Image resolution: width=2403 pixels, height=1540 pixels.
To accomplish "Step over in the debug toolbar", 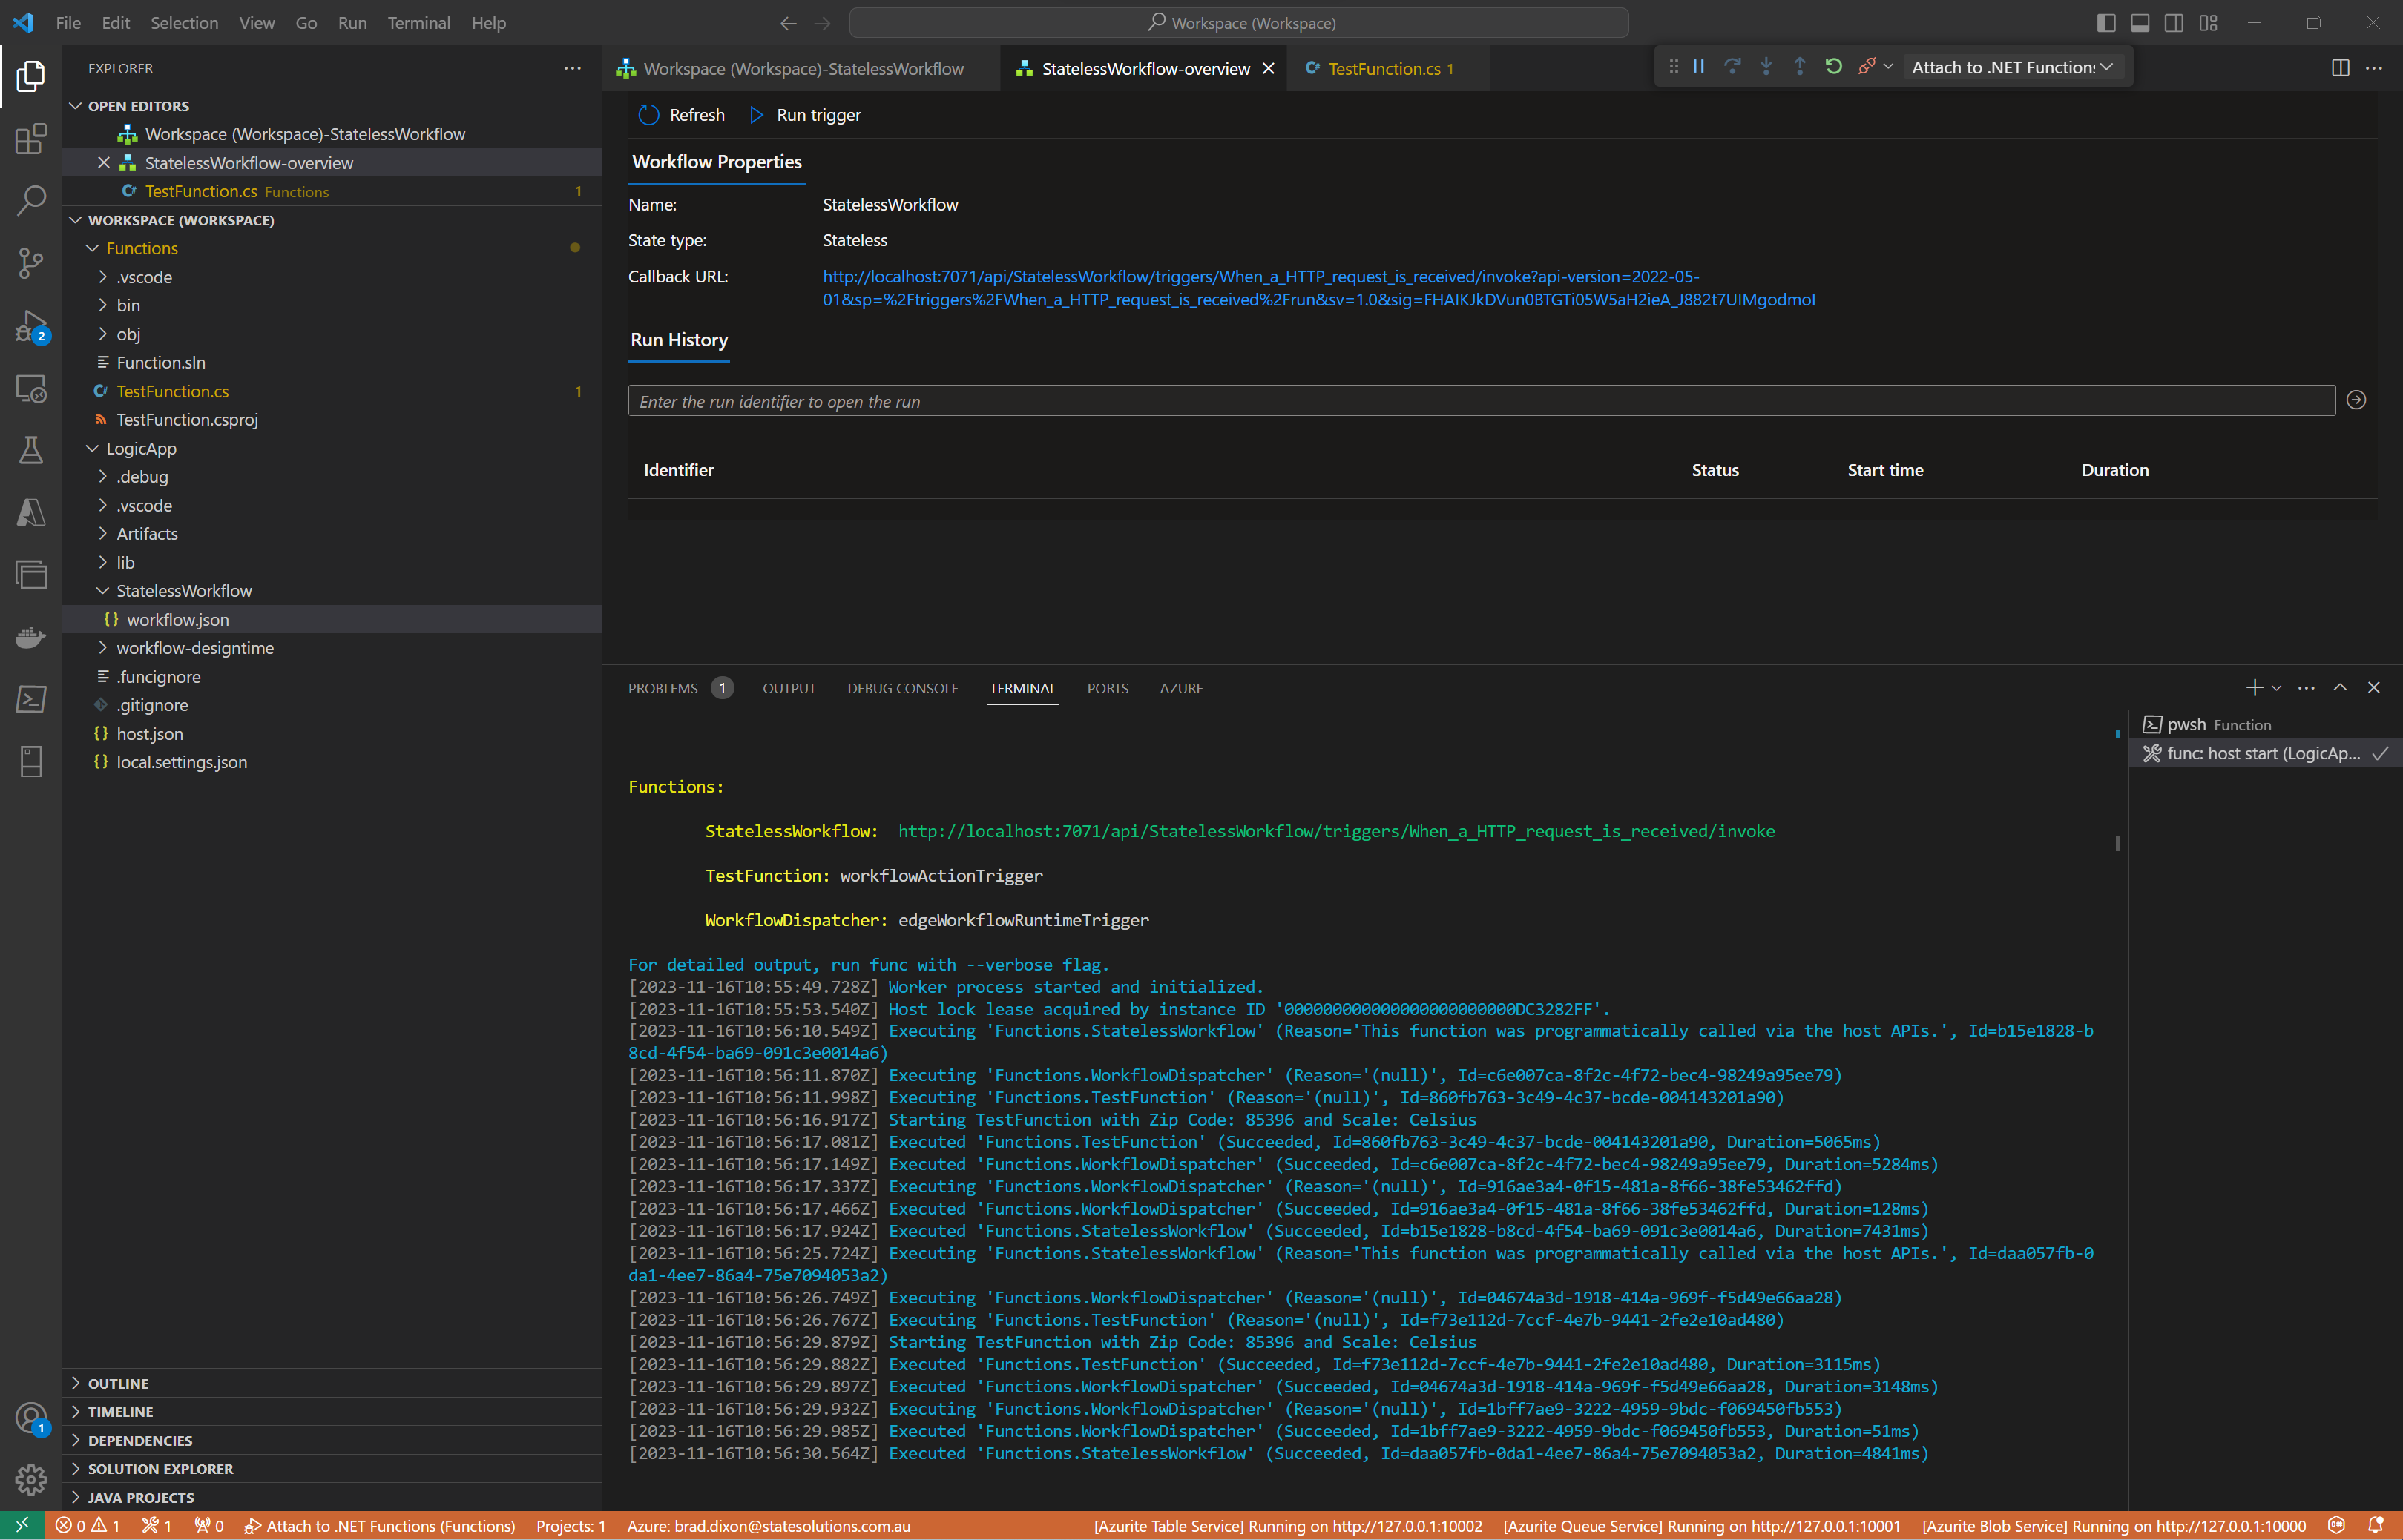I will [x=1732, y=66].
